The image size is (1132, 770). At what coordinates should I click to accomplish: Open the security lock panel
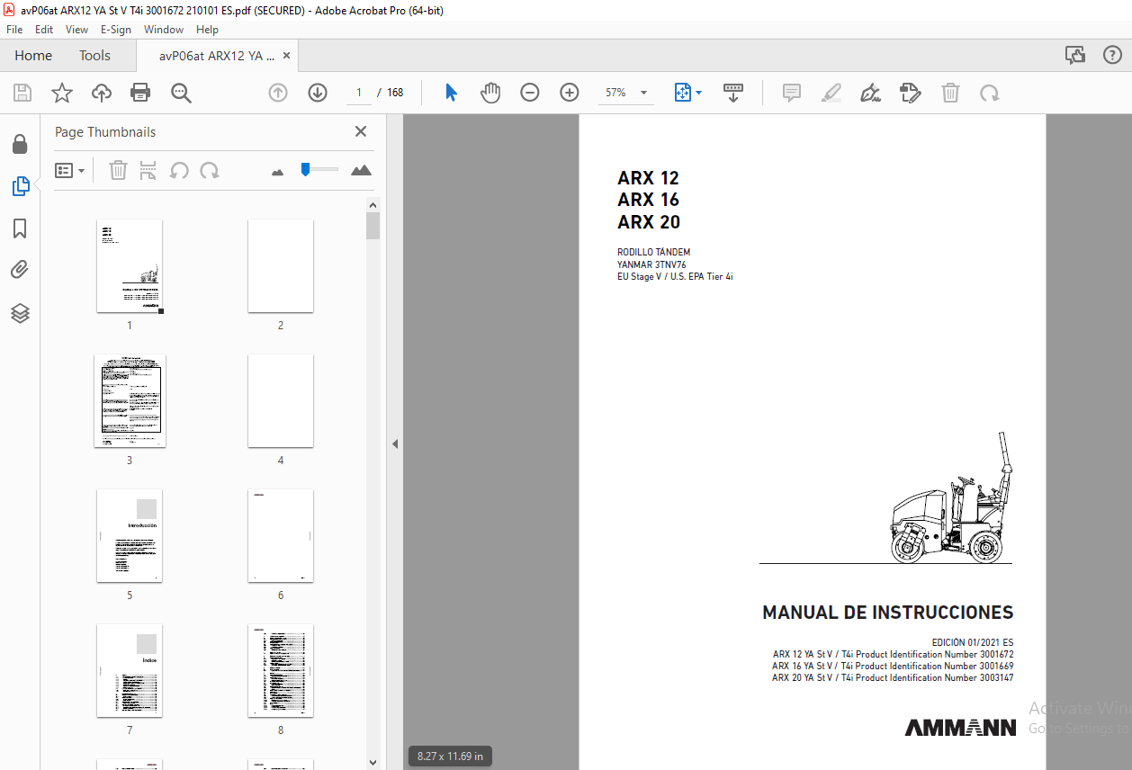(20, 144)
